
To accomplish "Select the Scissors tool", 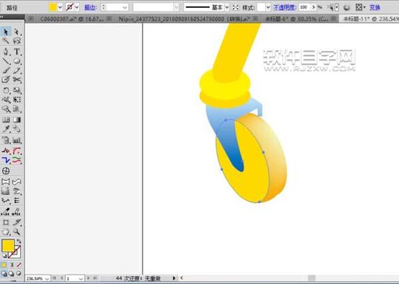I will 17,80.
